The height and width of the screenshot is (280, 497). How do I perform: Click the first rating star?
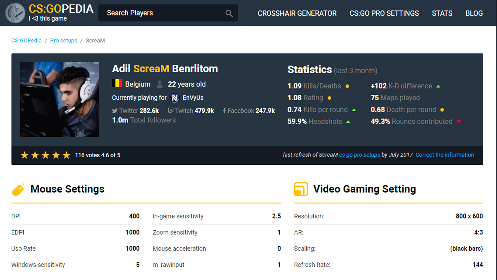pyautogui.click(x=24, y=155)
